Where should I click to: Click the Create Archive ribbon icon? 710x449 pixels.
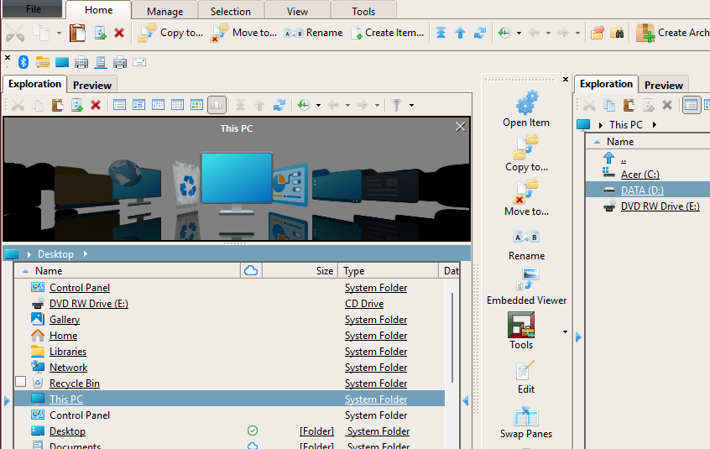point(645,33)
